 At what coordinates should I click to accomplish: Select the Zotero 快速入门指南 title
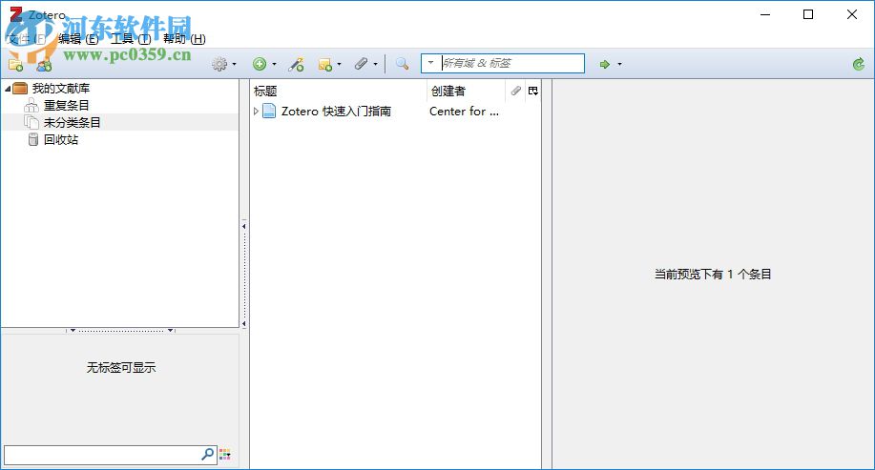tap(336, 111)
